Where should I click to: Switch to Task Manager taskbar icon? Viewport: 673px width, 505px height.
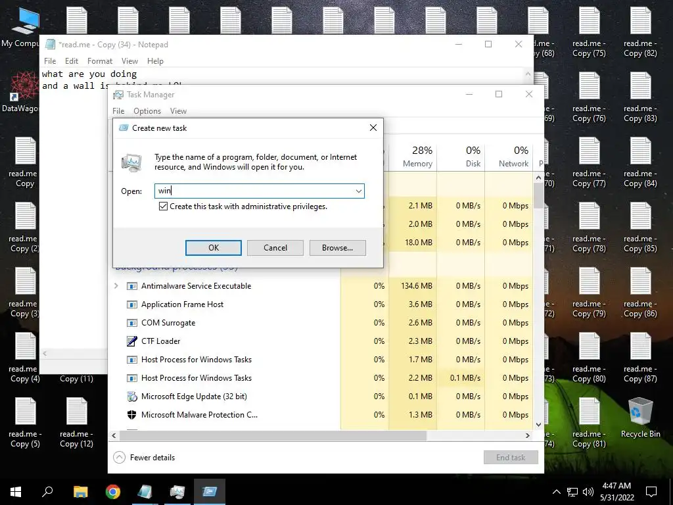point(177,492)
